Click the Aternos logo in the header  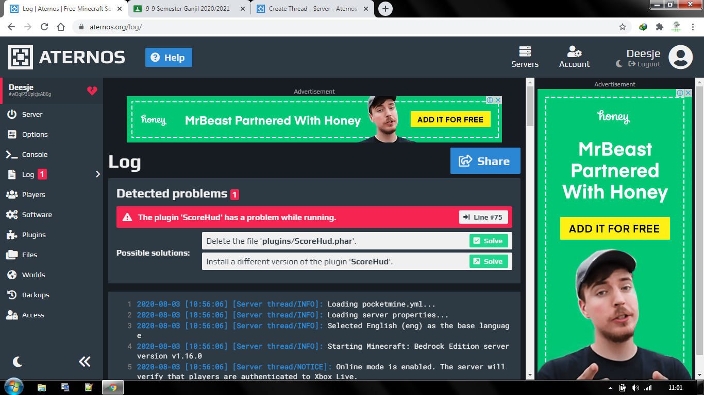[x=66, y=57]
